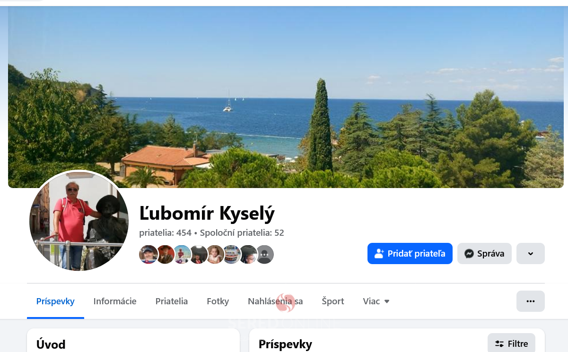Click the person-plus icon in Pridať priateľa
The height and width of the screenshot is (352, 568).
point(379,254)
